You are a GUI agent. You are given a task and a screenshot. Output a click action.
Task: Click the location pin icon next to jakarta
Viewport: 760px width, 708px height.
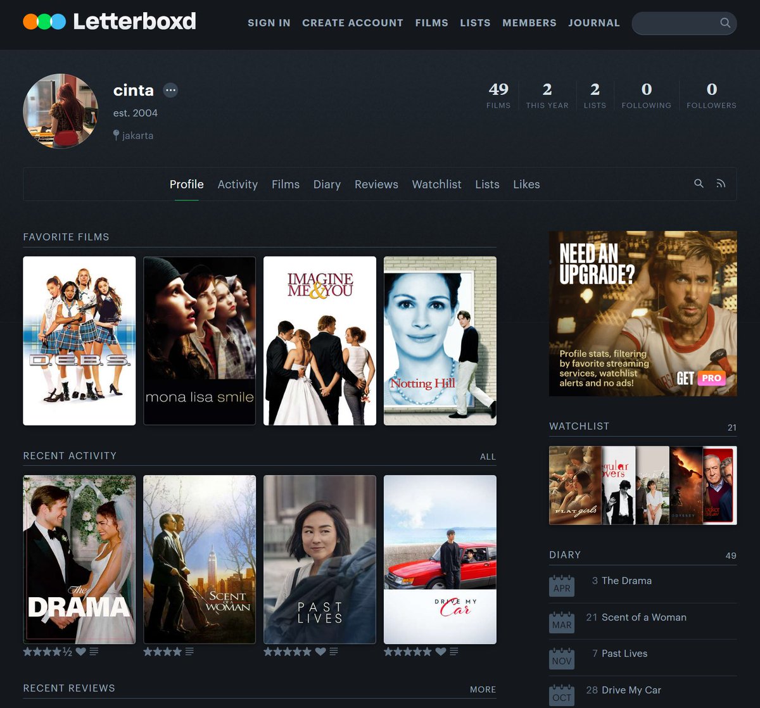117,135
